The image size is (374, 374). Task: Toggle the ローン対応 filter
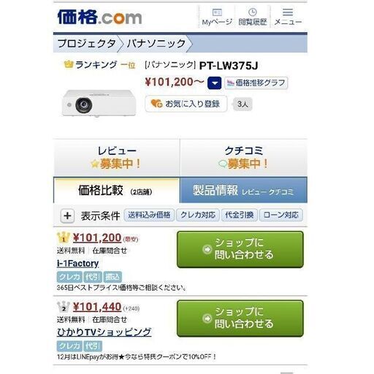pos(281,215)
